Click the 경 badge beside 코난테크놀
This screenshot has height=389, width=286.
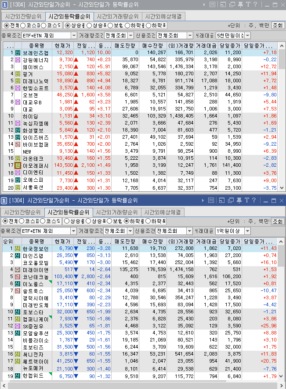coord(18,276)
